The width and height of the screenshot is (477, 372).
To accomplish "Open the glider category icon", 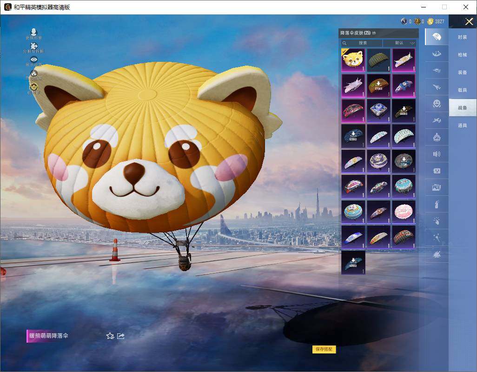I will click(x=437, y=71).
